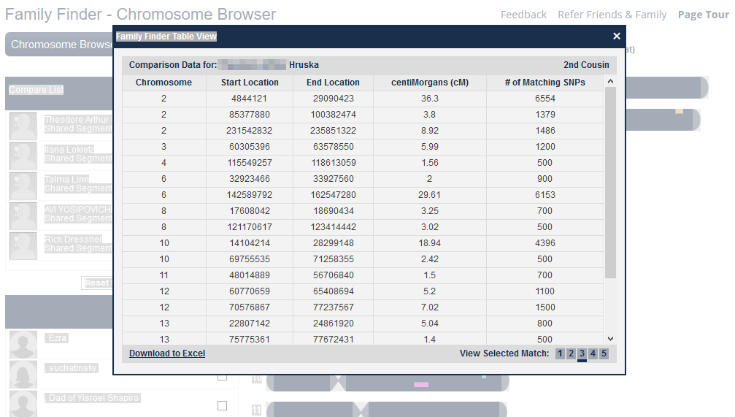Click start location 17608042

pos(250,211)
